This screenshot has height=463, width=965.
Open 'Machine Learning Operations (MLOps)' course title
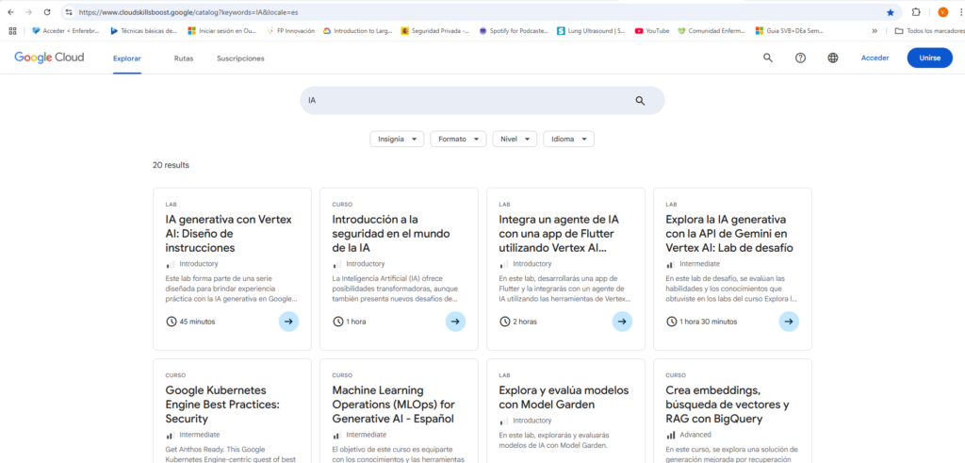(x=393, y=405)
